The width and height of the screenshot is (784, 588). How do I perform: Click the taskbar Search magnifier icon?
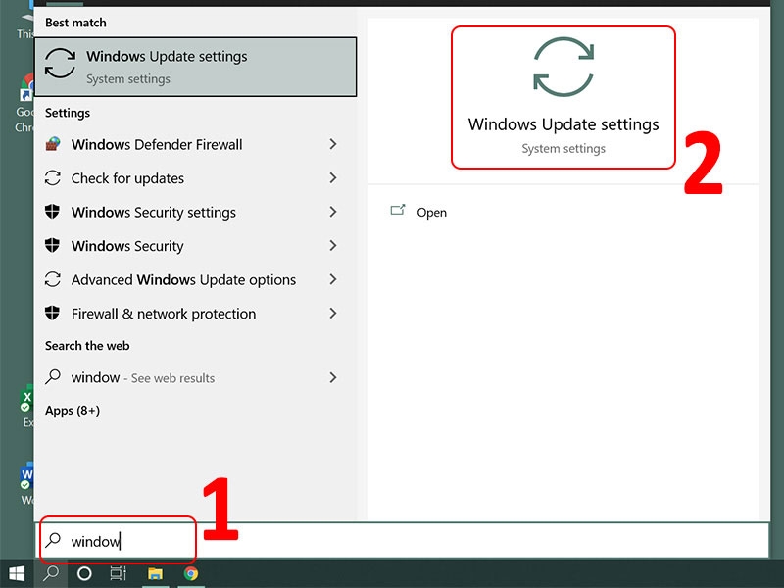click(51, 573)
